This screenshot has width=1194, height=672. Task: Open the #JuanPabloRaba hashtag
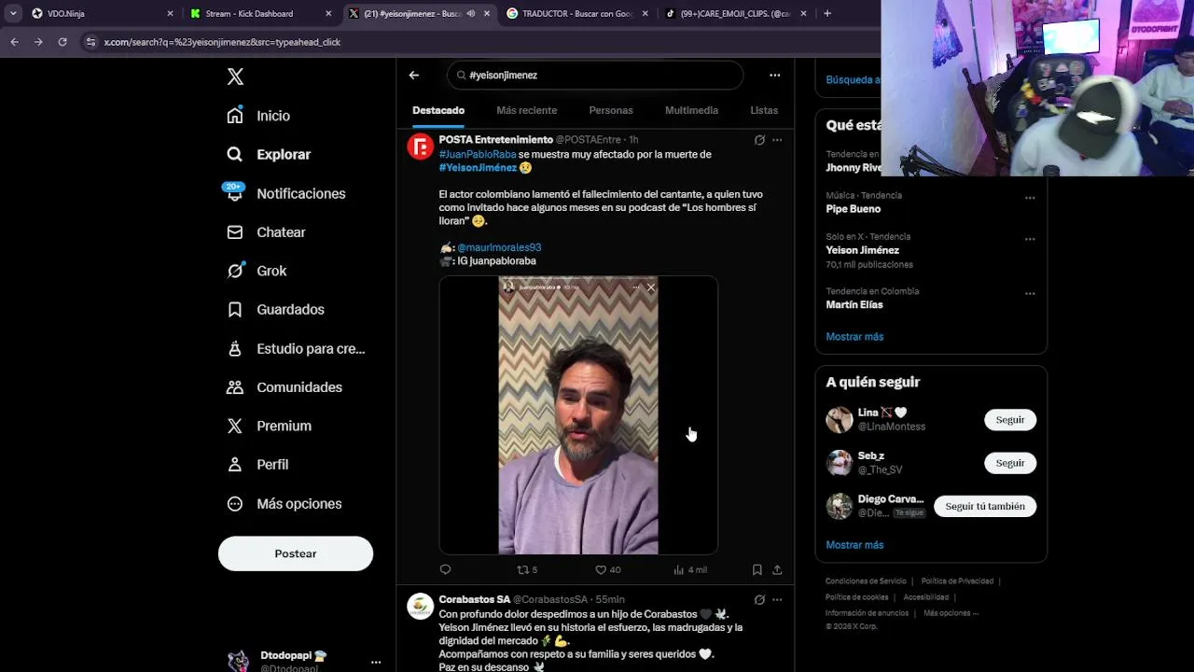[478, 154]
